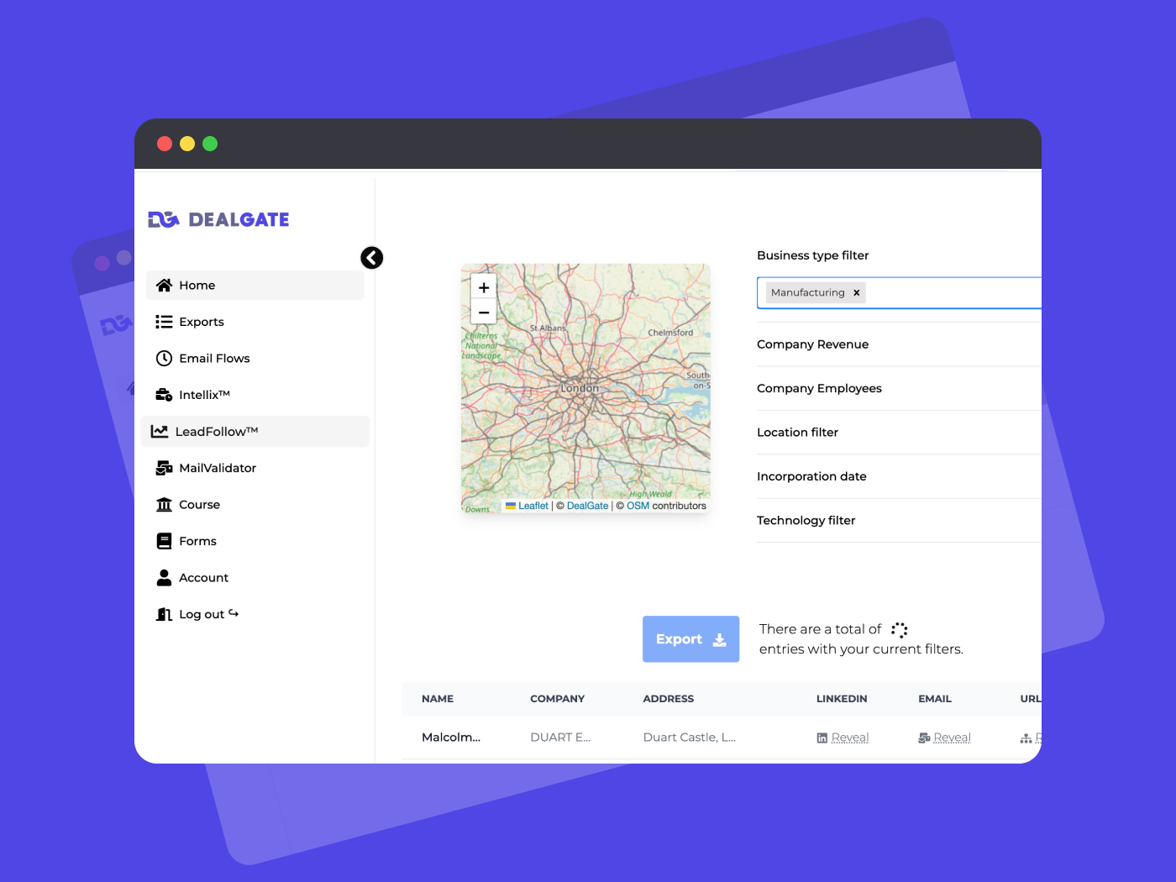
Task: Click the Business type filter input field
Action: coord(900,293)
